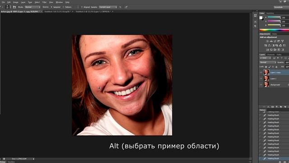Switch to the Untitled-2 document tab
The image size is (289, 163).
(x=93, y=11)
